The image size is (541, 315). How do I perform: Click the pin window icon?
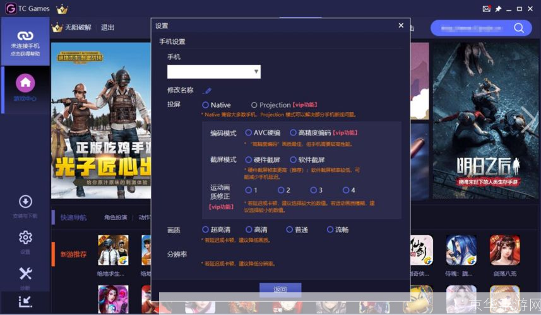point(498,9)
